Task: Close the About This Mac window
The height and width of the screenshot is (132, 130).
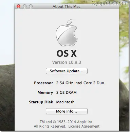Action: pos(18,6)
